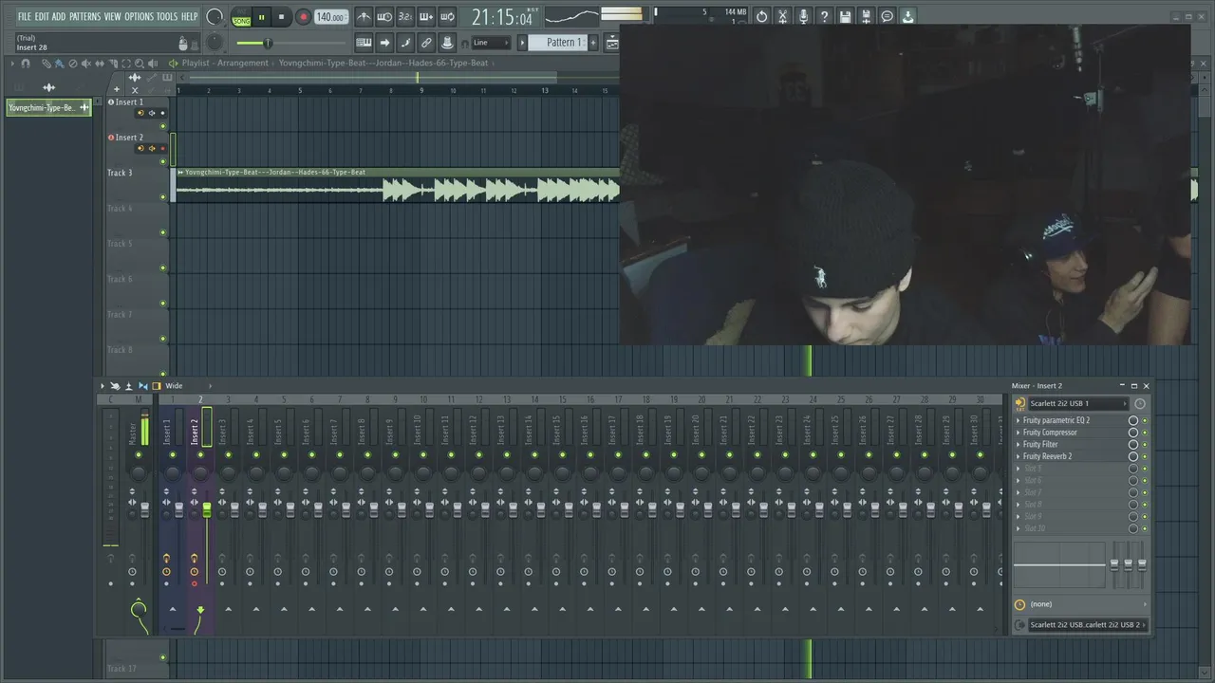1215x683 pixels.
Task: Click the render/export audio icon
Action: click(866, 16)
